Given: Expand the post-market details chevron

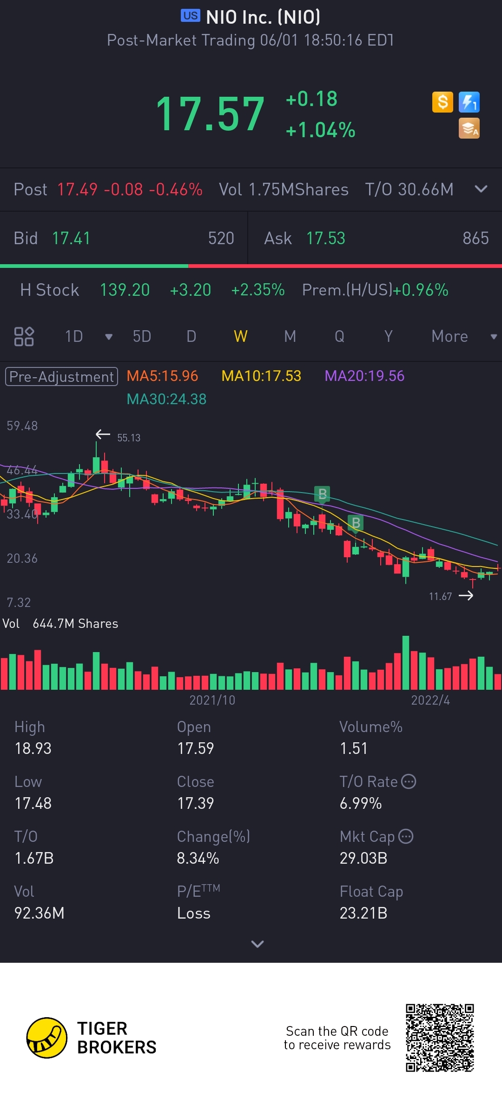Looking at the screenshot, I should [481, 189].
